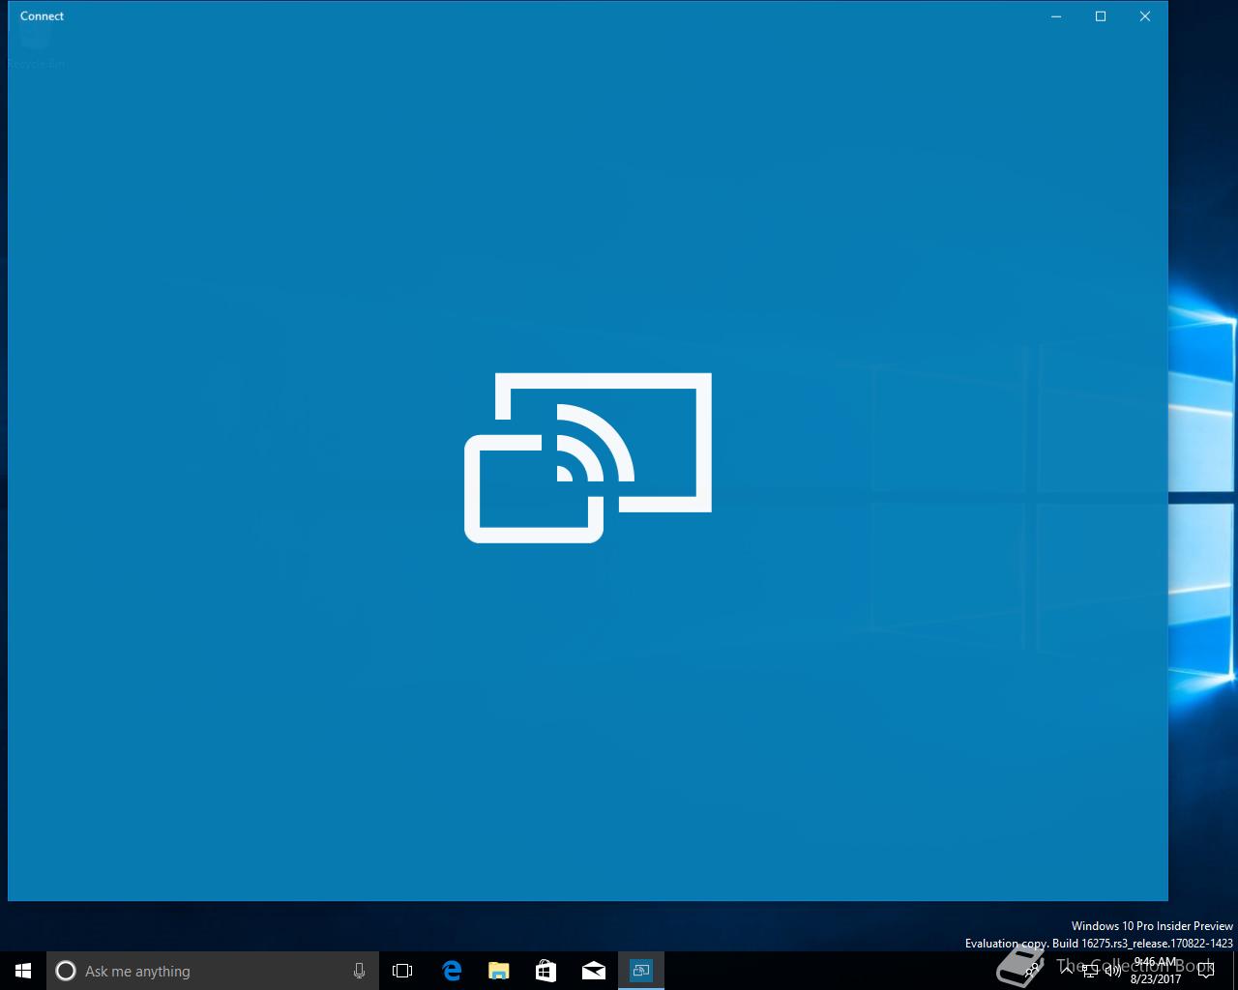The height and width of the screenshot is (990, 1238).
Task: Click the Connect window title text
Action: (x=42, y=16)
